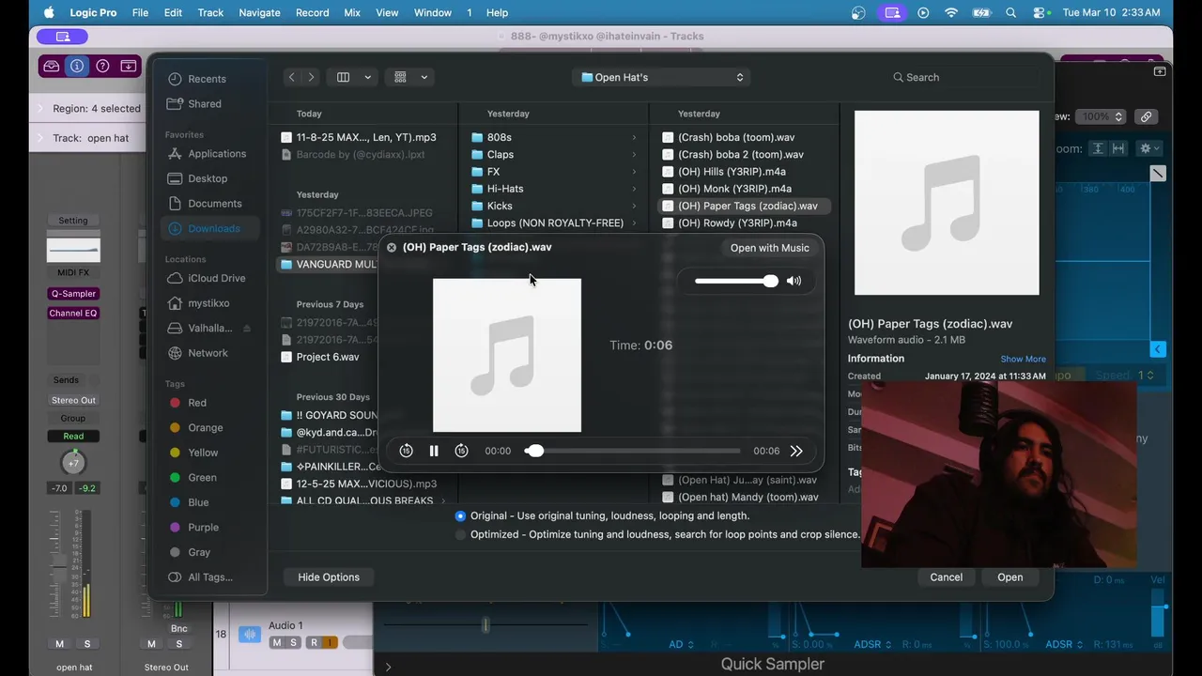Select Optimized import radio option

(460, 534)
